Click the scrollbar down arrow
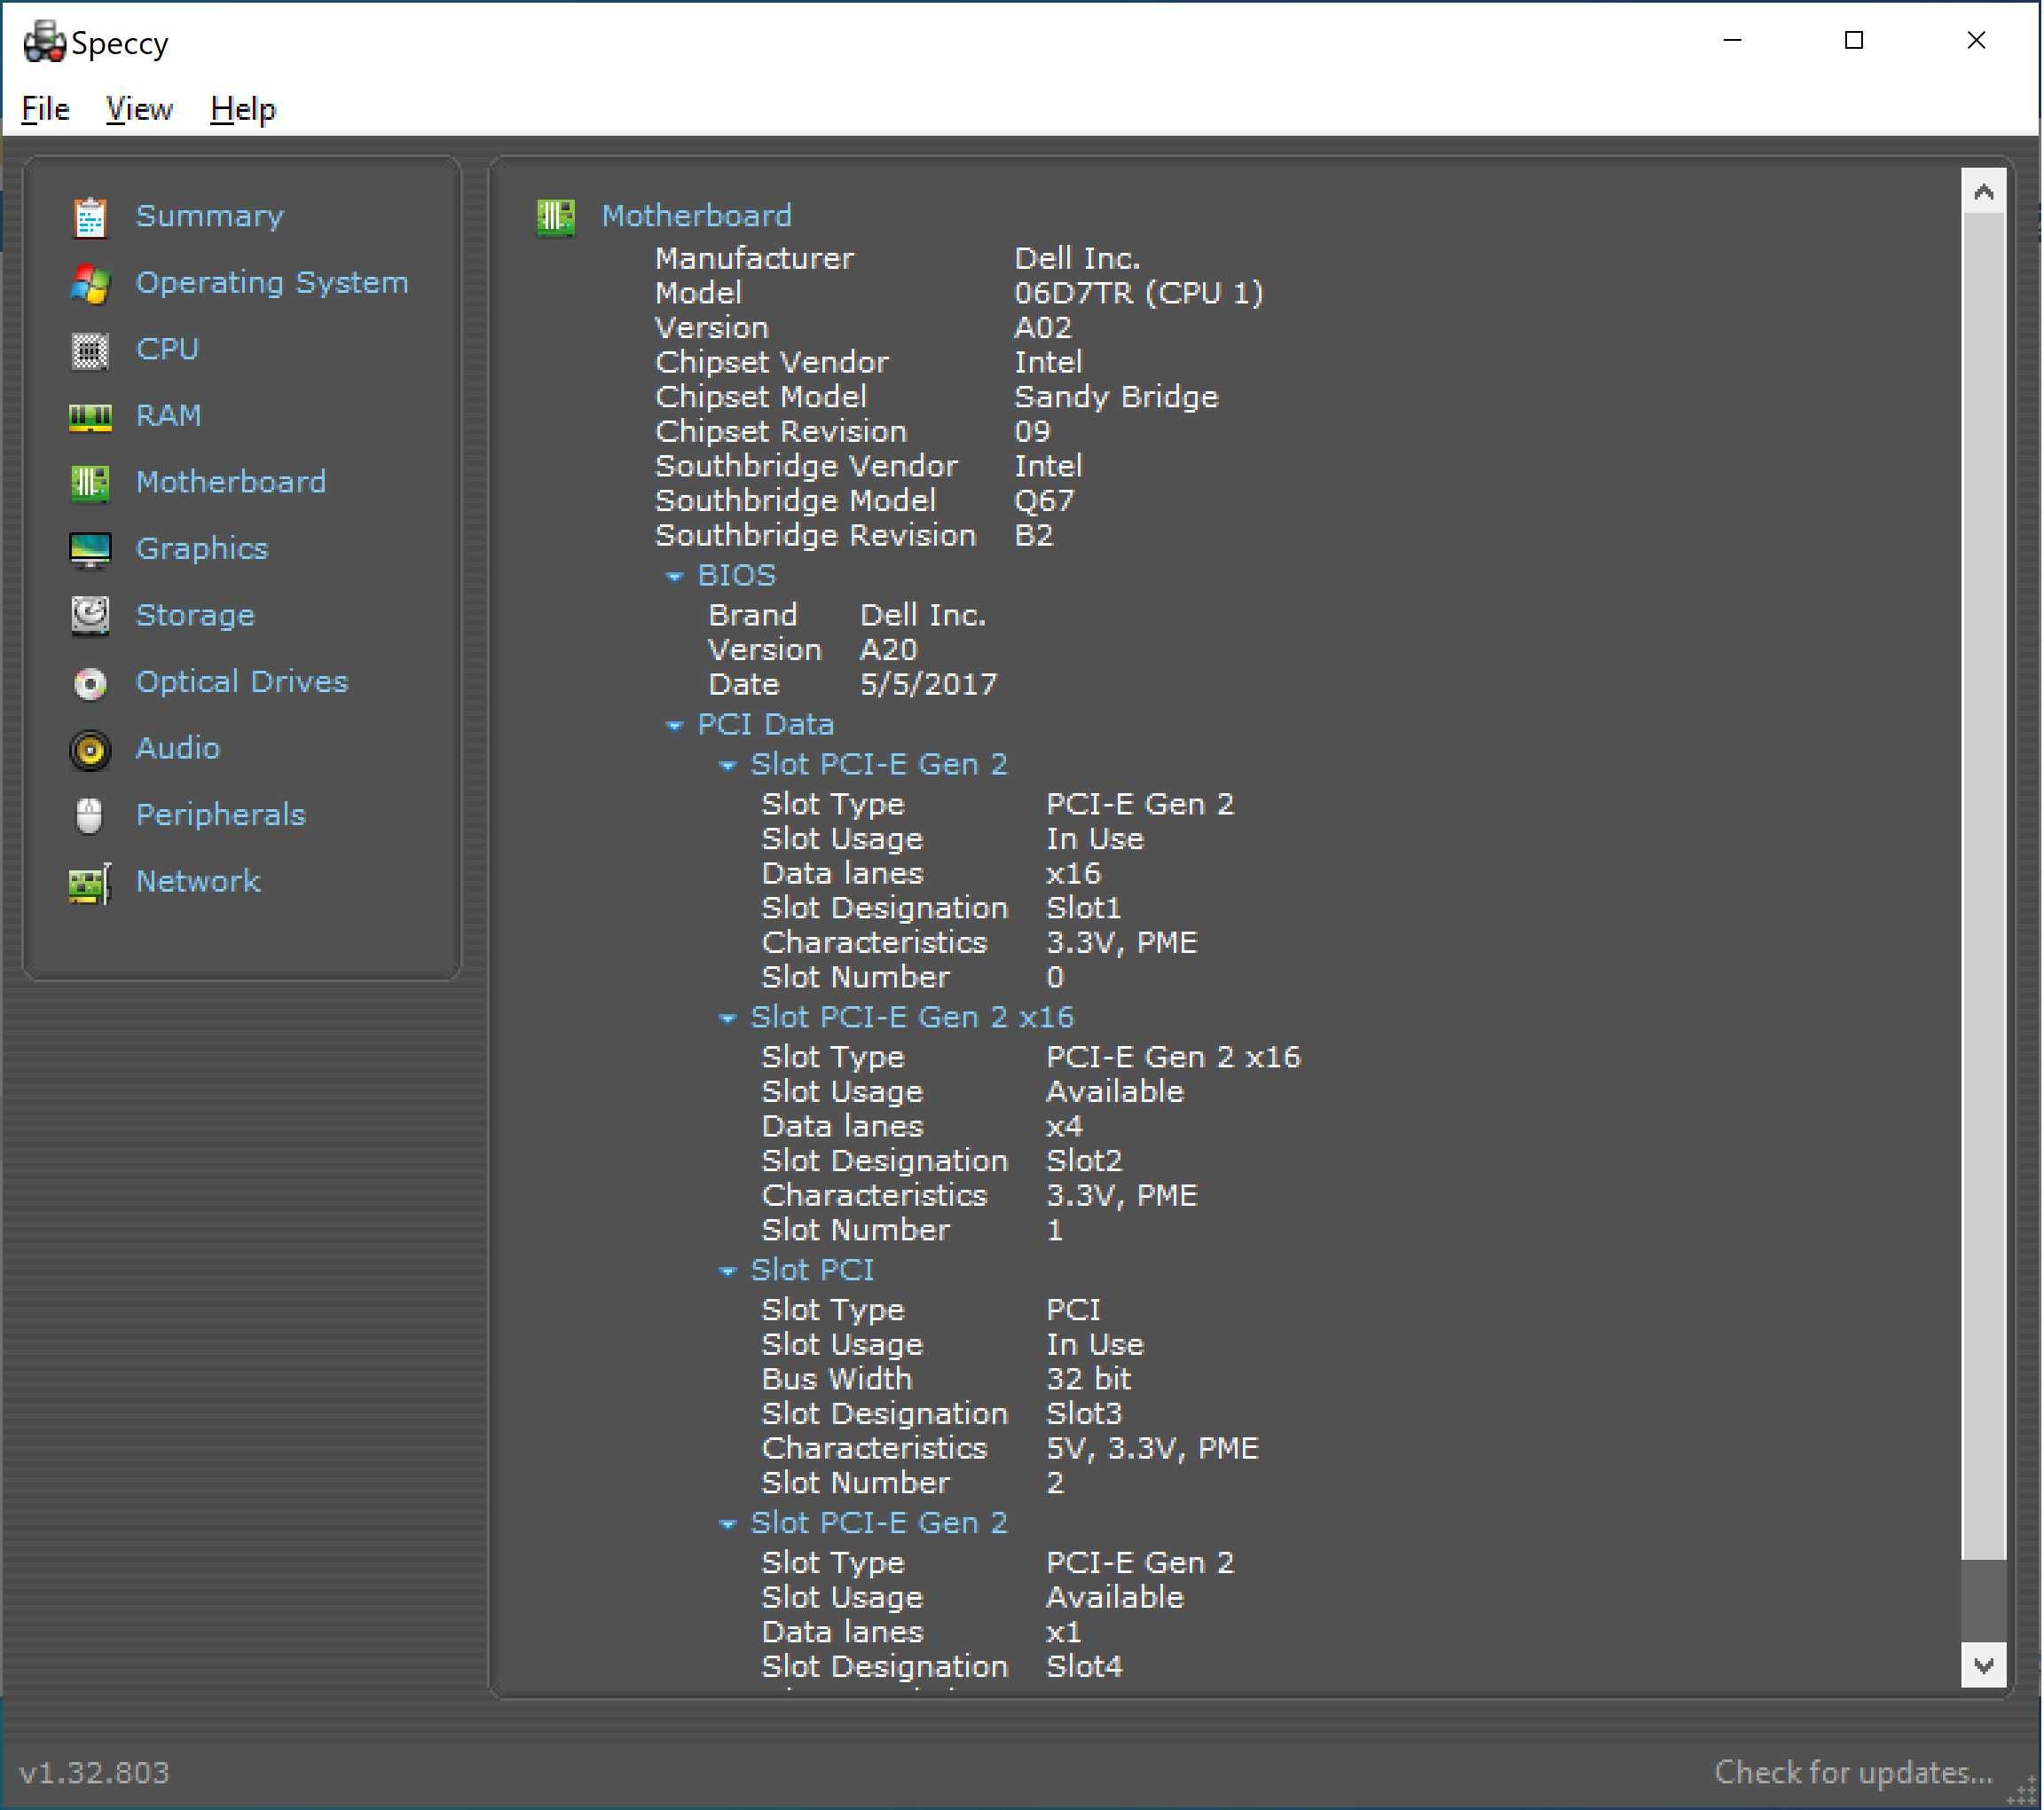The image size is (2044, 1810). 1985,1666
